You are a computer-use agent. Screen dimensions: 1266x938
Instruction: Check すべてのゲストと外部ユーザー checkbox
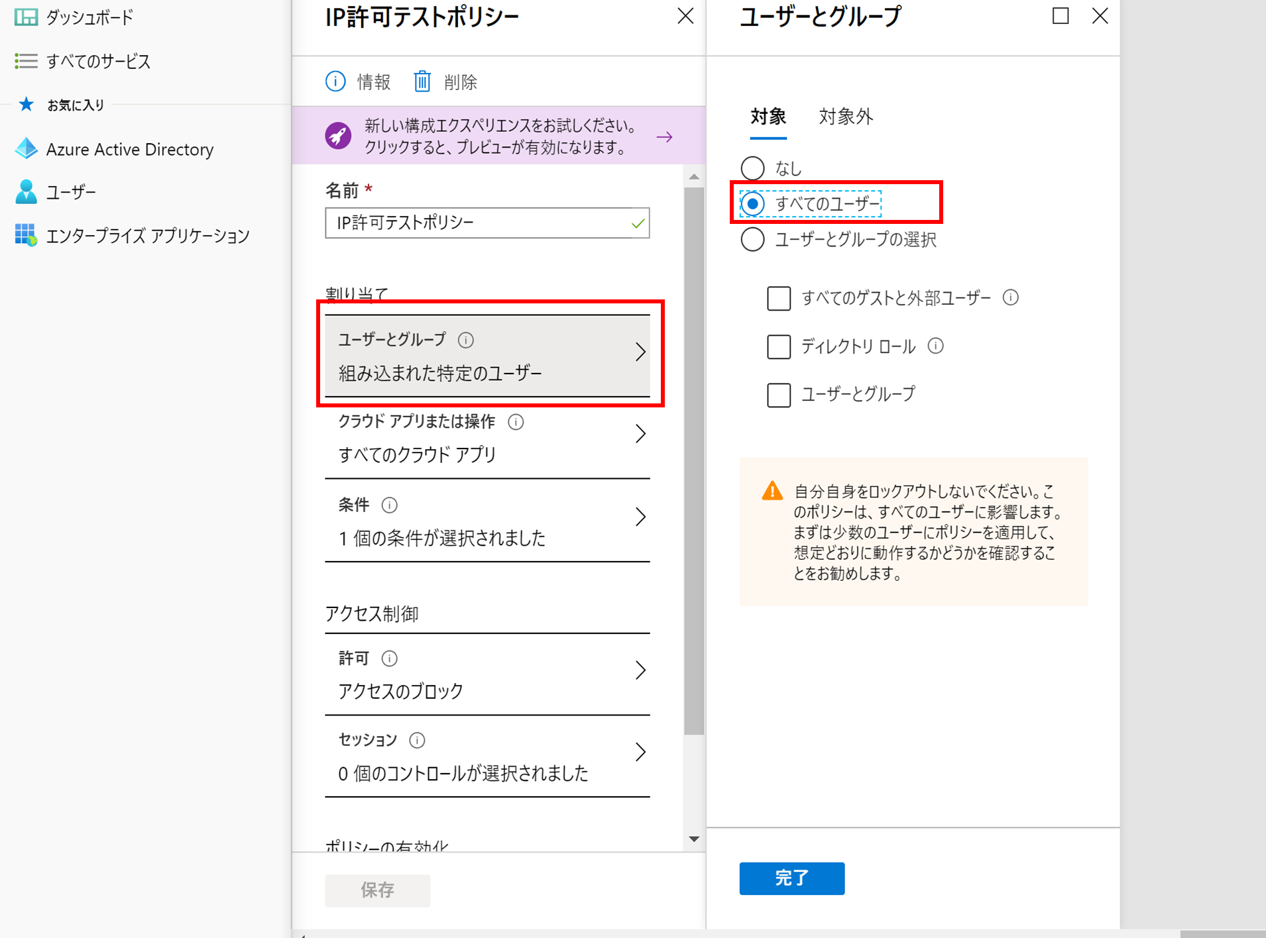pyautogui.click(x=779, y=298)
